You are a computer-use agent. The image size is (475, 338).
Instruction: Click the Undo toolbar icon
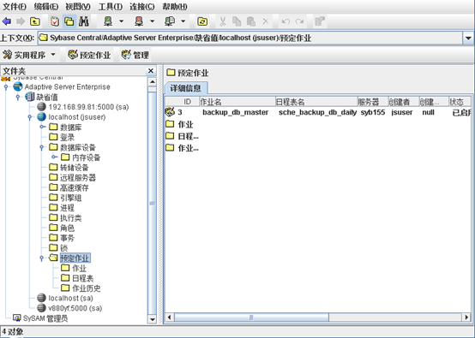[x=286, y=21]
